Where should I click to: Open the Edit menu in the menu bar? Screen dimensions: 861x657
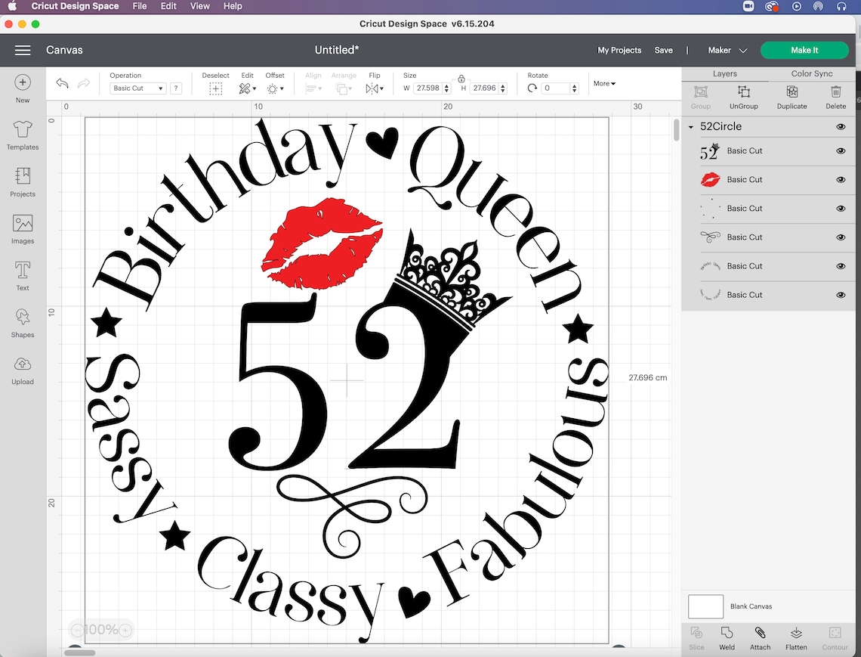coord(168,6)
